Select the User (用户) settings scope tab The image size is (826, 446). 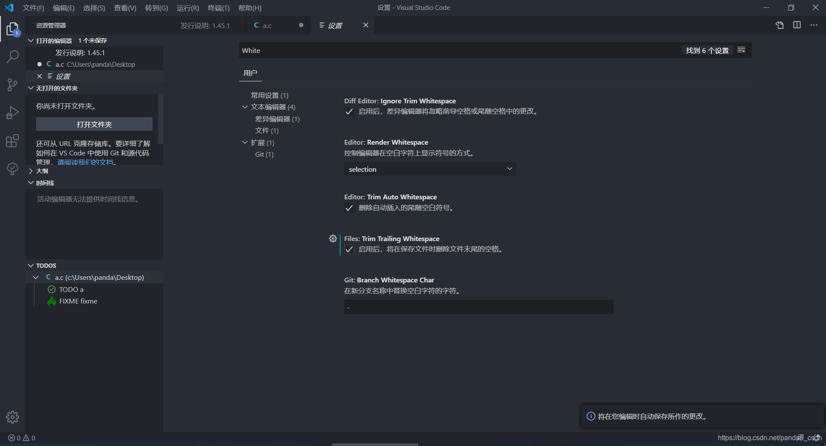[250, 73]
